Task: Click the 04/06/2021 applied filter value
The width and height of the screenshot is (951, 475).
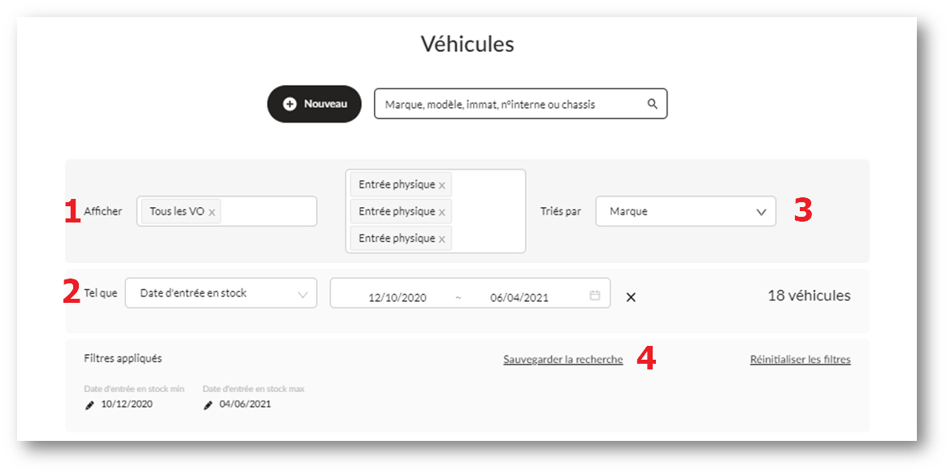Action: pyautogui.click(x=245, y=404)
